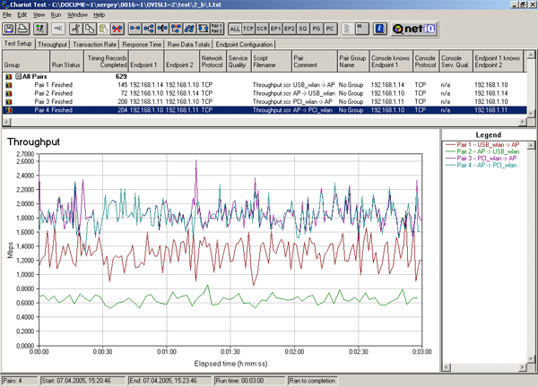This screenshot has width=538, height=387.
Task: Click the Pair 1 / Pair 2 toolbar icon
Action: coord(216,29)
